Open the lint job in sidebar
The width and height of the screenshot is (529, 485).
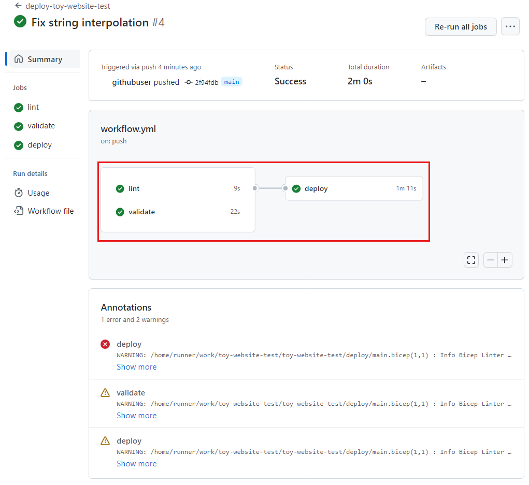[33, 107]
